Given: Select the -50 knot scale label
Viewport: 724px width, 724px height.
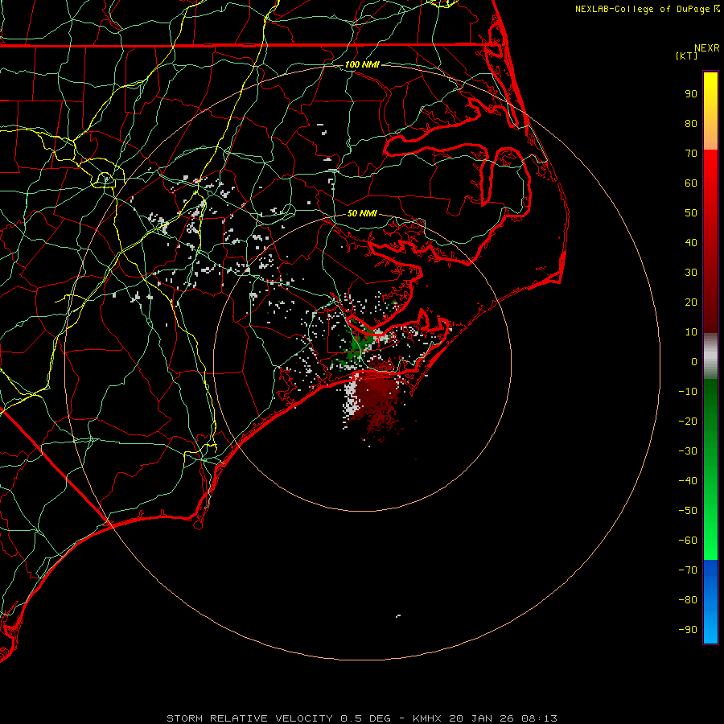Looking at the screenshot, I should click(x=688, y=511).
